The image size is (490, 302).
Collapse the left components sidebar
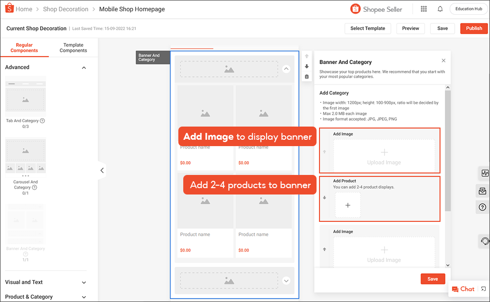point(102,171)
